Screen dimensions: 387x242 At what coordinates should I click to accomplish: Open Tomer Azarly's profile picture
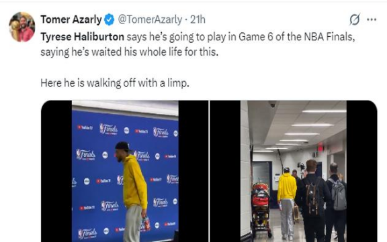click(21, 27)
